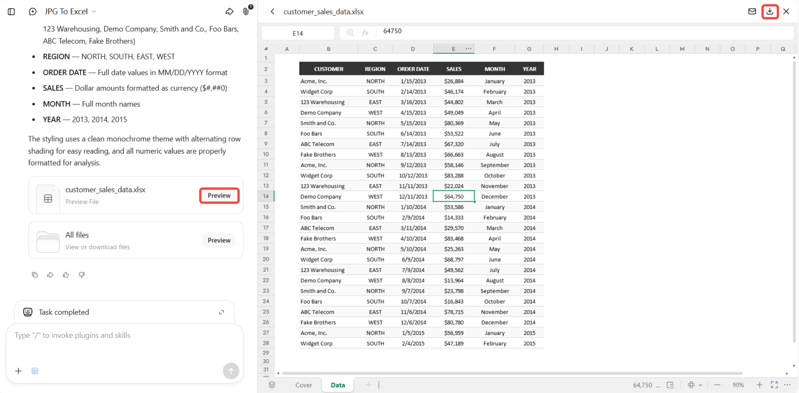
Task: Open the column E options ellipsis
Action: [468, 49]
